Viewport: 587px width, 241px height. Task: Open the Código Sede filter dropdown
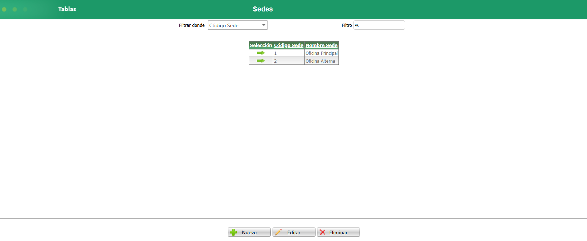tap(238, 25)
